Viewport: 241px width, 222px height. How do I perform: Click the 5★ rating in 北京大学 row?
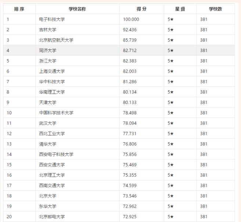point(170,196)
